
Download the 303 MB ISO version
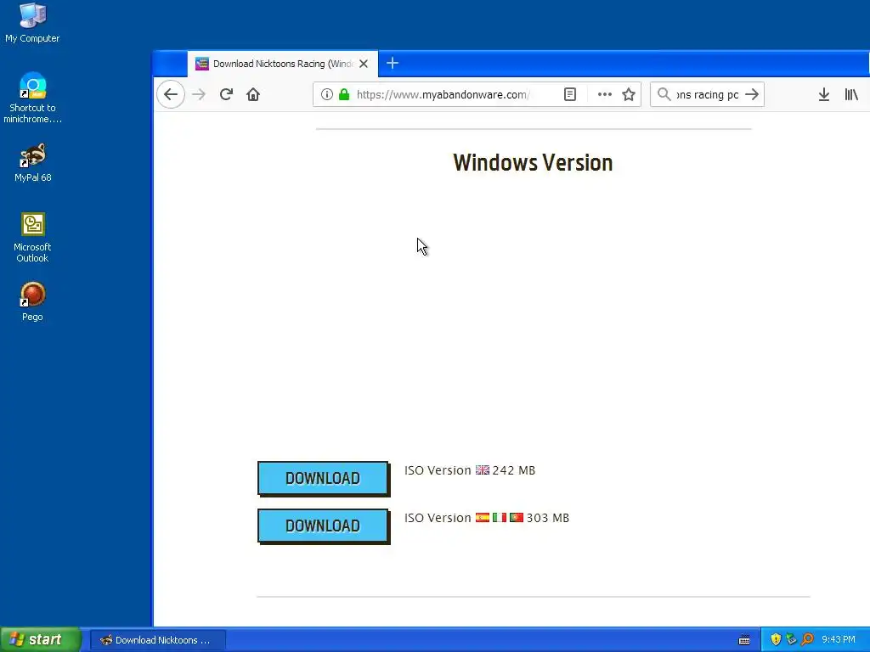tap(324, 526)
